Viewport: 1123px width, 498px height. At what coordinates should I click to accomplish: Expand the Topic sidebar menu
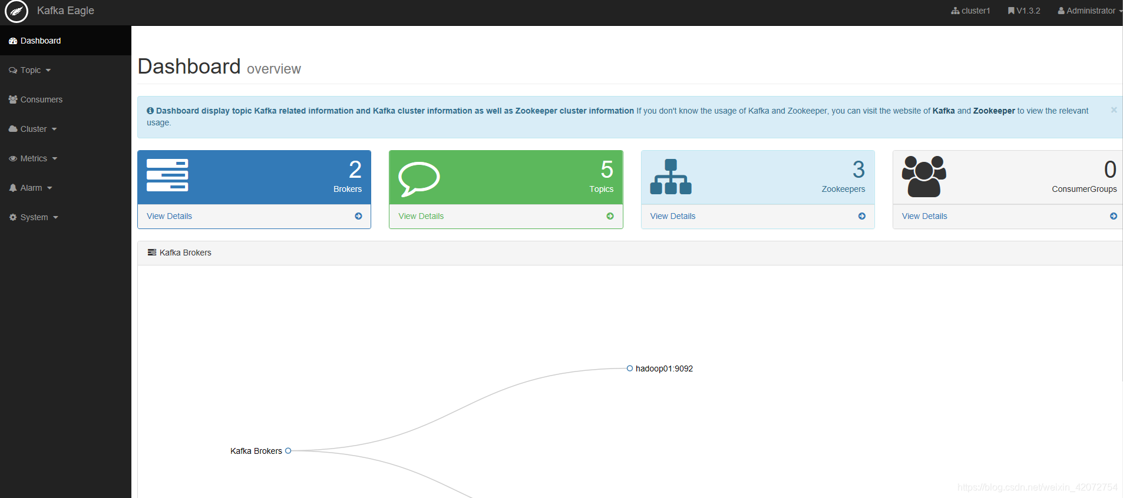pyautogui.click(x=65, y=70)
